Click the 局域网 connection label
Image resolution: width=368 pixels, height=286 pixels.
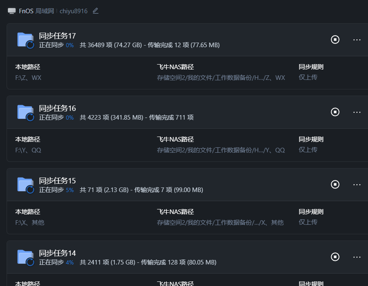click(x=45, y=11)
